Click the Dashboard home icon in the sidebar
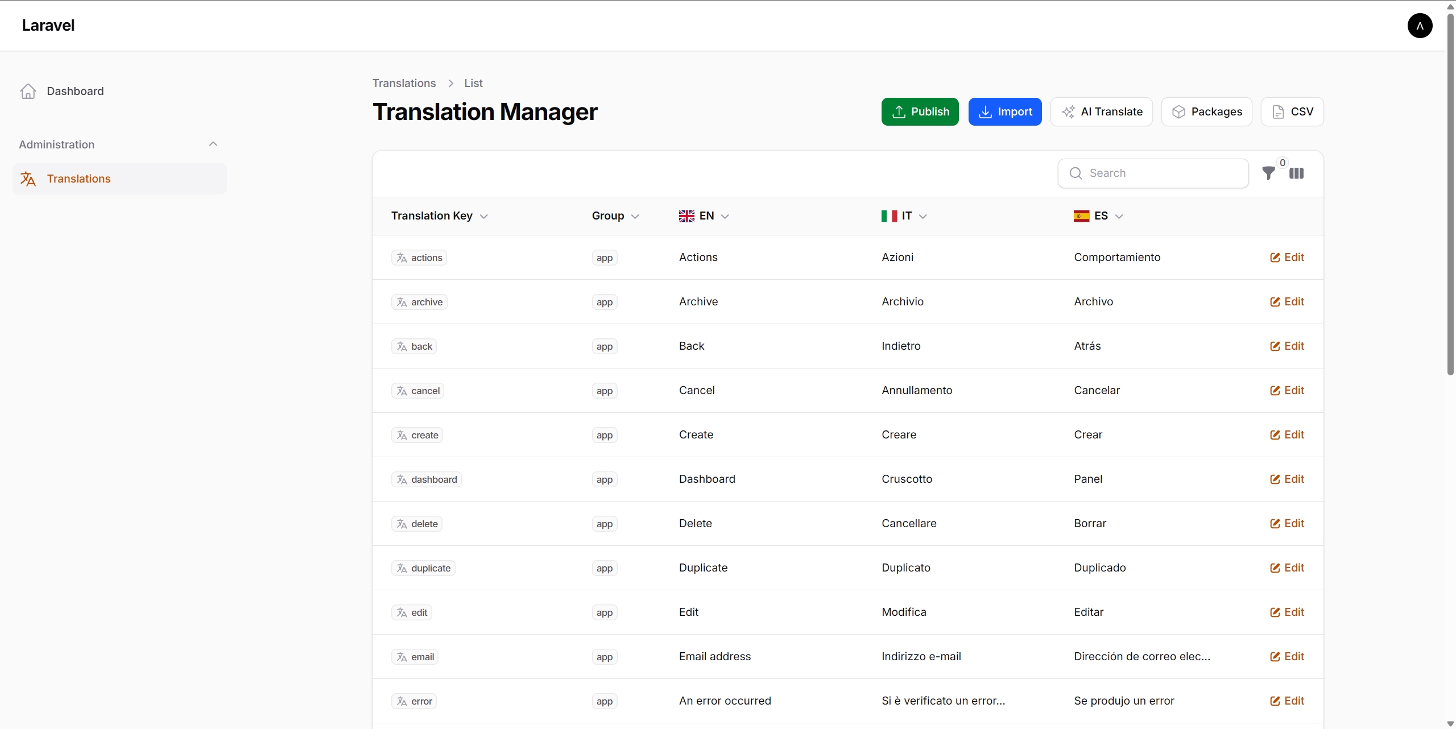This screenshot has width=1456, height=729. [x=27, y=91]
